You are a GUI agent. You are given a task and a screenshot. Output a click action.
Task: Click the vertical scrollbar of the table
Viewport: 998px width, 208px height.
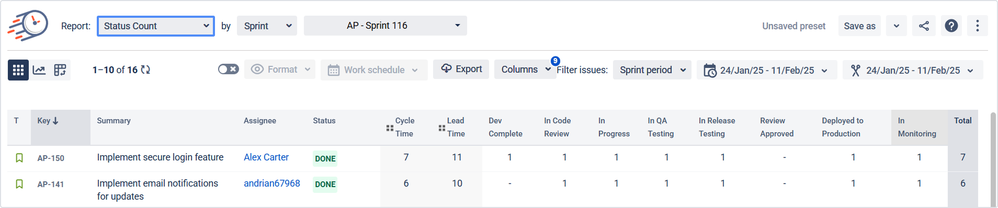(x=993, y=159)
